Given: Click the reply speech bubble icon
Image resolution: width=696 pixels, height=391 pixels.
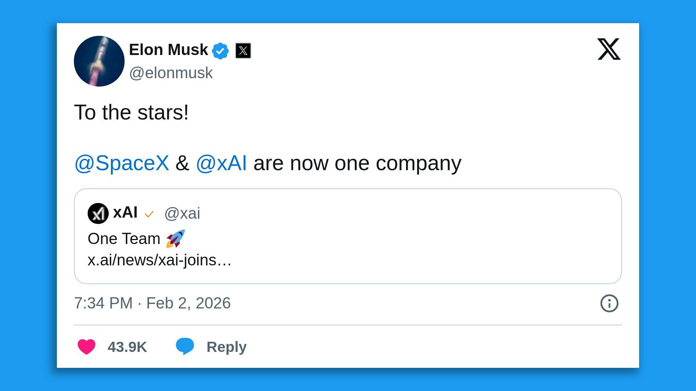Looking at the screenshot, I should (185, 347).
